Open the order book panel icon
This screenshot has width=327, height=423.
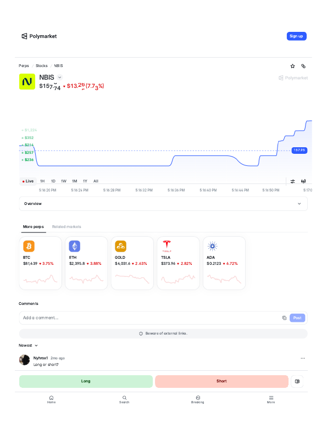click(x=297, y=381)
